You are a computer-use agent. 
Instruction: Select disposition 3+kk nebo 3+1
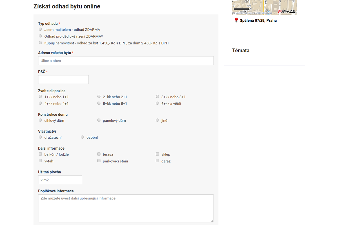[157, 96]
